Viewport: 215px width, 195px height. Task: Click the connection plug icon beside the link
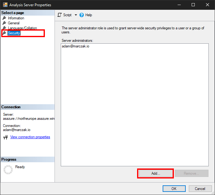[x=5, y=137]
